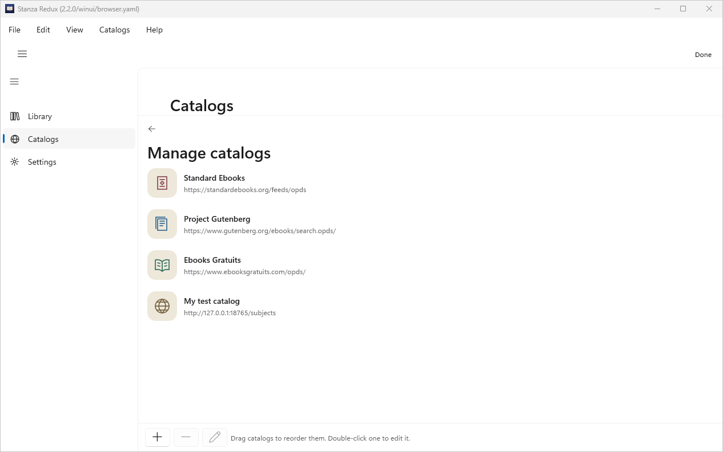Select the Ebooks Gratuits catalog name
The height and width of the screenshot is (452, 723).
click(212, 260)
